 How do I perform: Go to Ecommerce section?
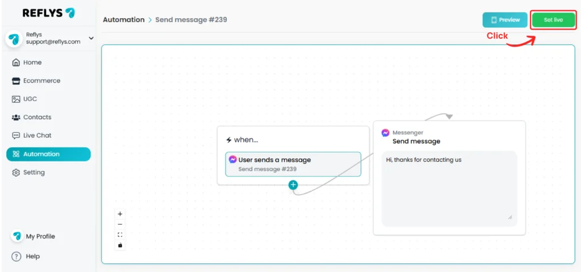pos(48,81)
